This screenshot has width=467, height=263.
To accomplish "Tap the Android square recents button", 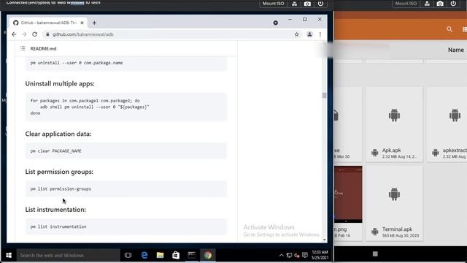I will click(x=375, y=254).
